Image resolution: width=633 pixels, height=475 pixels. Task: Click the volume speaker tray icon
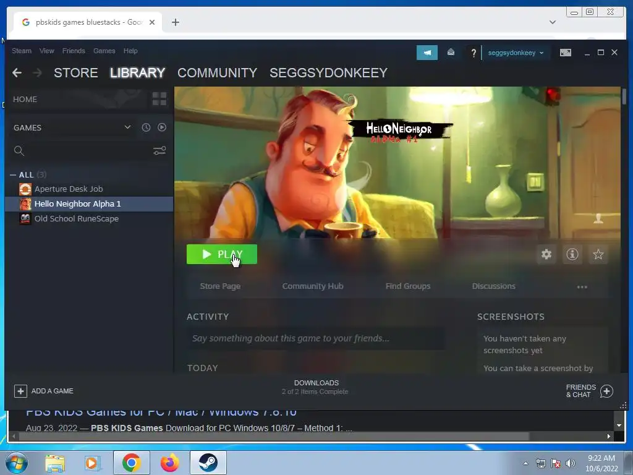[x=571, y=464]
